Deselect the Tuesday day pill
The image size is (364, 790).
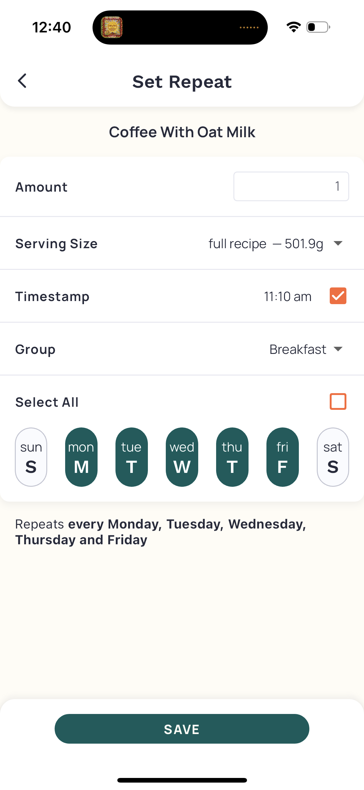pos(132,457)
